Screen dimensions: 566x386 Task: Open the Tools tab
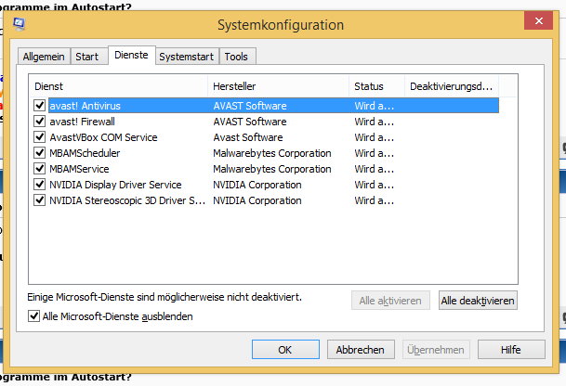tap(236, 57)
